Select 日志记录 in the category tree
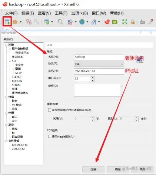Image resolution: width=156 pixels, height=175 pixels. coord(17,137)
